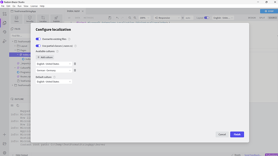This screenshot has height=156, width=278.
Task: Toggle the Layout switch in toolbar
Action: pyautogui.click(x=207, y=18)
